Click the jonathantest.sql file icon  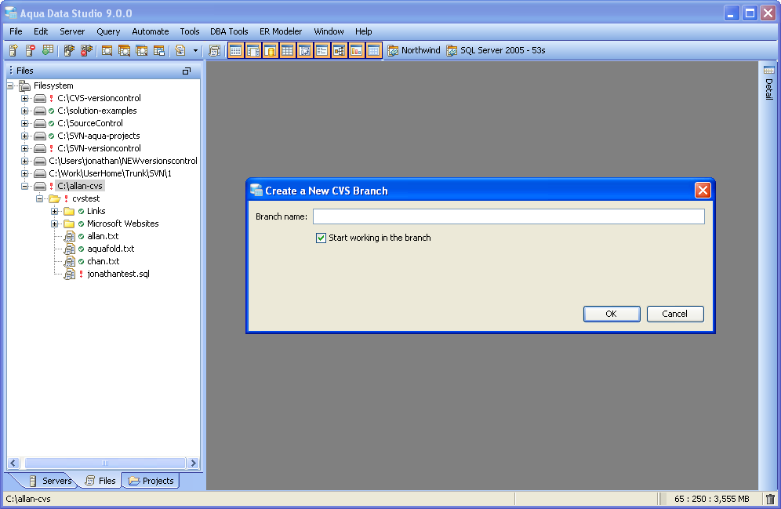[x=69, y=274]
